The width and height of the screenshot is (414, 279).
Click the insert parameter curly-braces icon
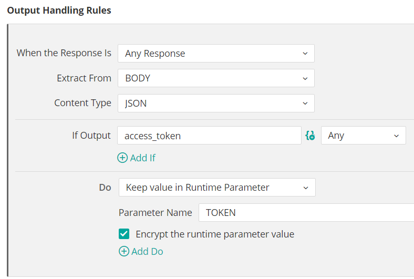[310, 136]
